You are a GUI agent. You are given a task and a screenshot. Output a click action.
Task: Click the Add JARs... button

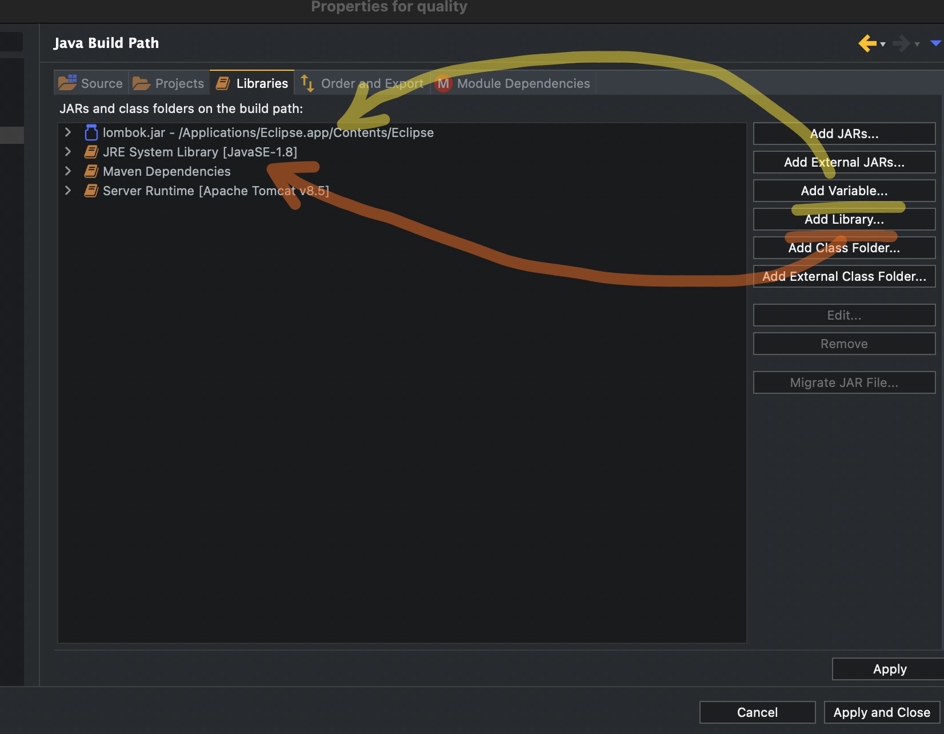coord(844,134)
